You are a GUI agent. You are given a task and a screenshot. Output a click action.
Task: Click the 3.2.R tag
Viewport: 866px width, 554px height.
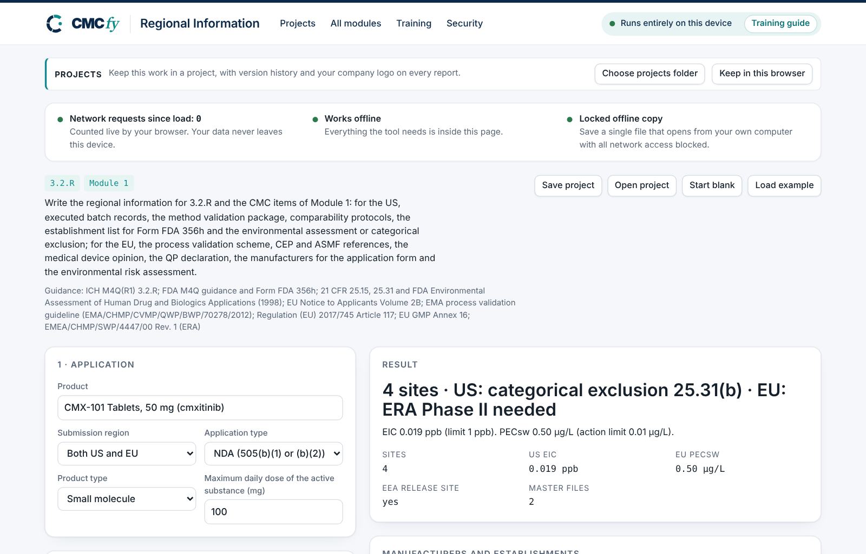62,183
